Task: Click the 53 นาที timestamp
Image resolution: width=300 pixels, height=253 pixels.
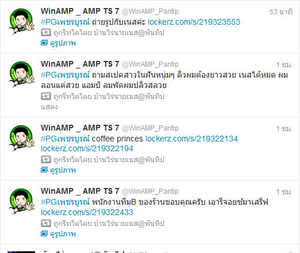Action: 281,12
